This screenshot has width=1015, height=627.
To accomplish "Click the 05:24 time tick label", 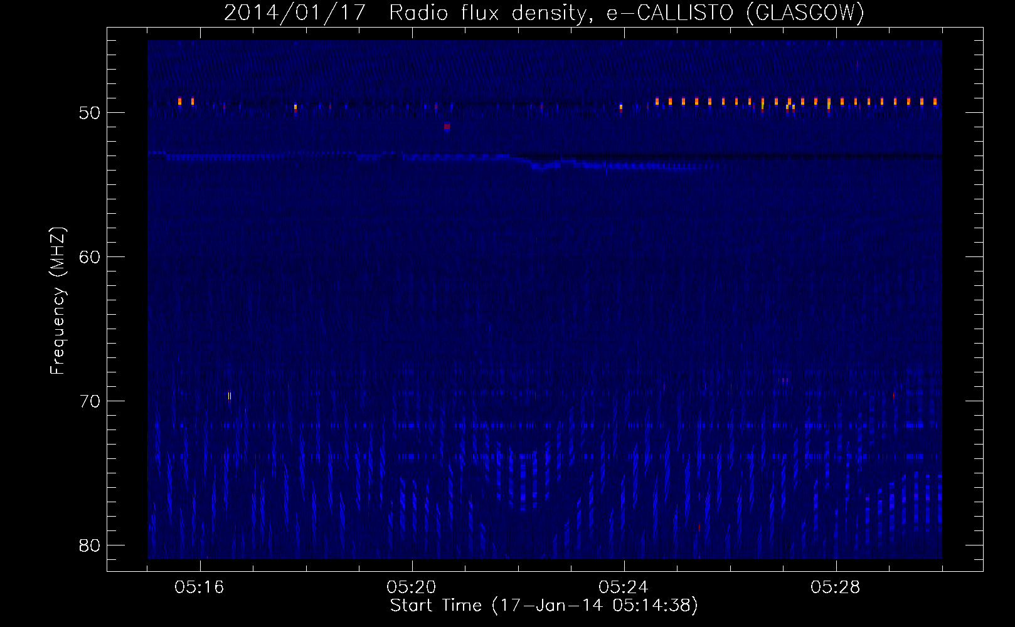I will [624, 587].
